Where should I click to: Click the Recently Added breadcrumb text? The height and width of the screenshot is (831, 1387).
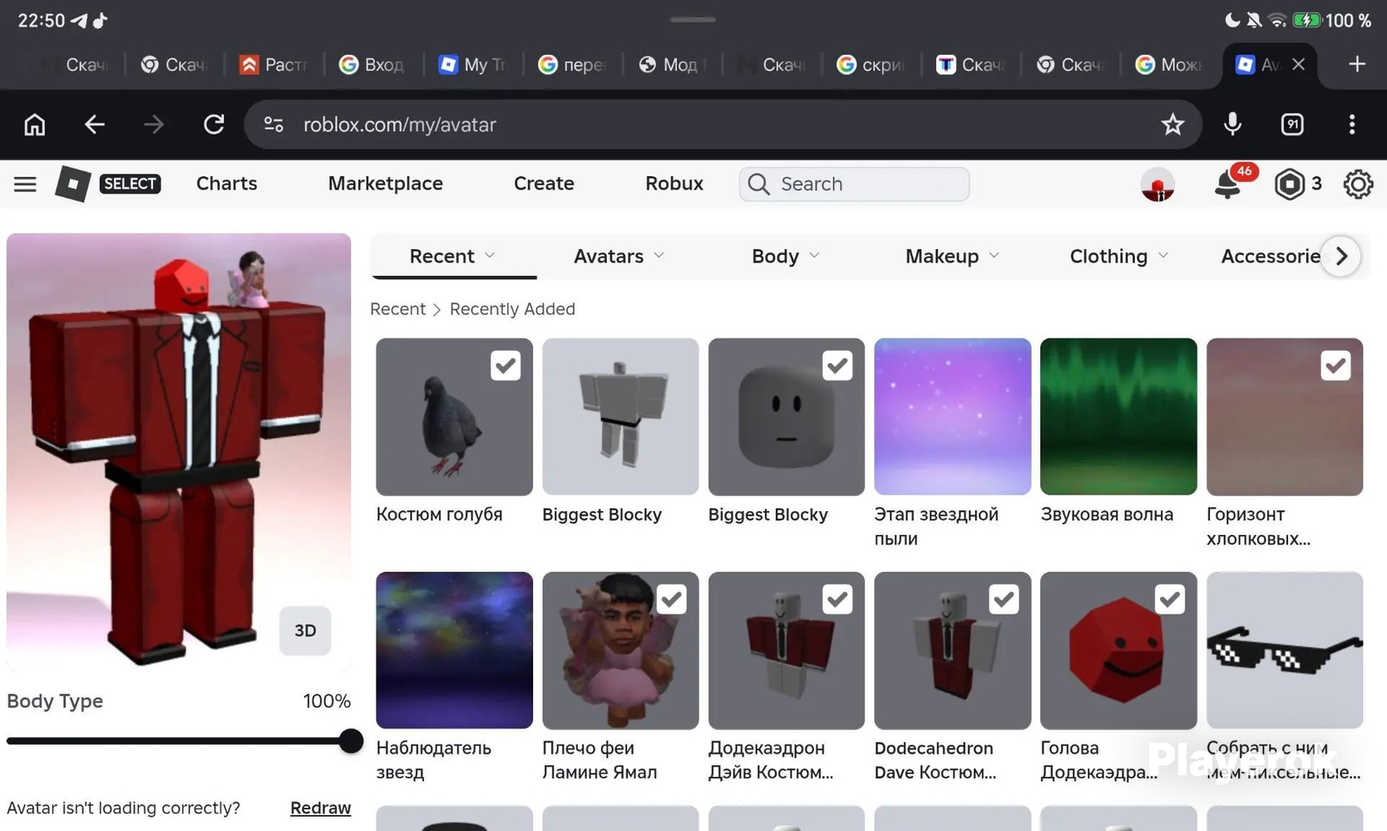click(512, 309)
